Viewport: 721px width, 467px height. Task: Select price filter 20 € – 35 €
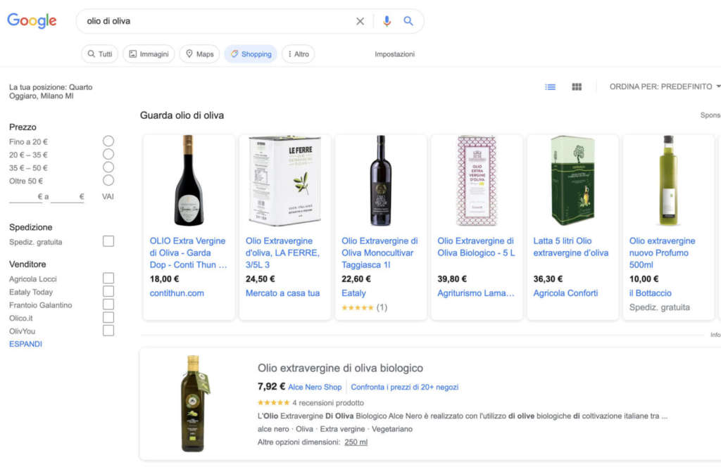(108, 154)
